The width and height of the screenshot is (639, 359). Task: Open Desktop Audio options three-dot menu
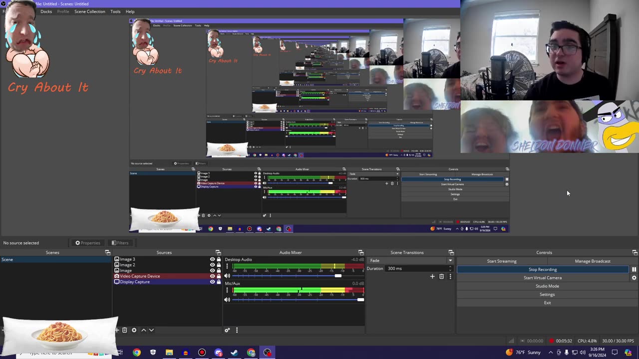pos(227,267)
